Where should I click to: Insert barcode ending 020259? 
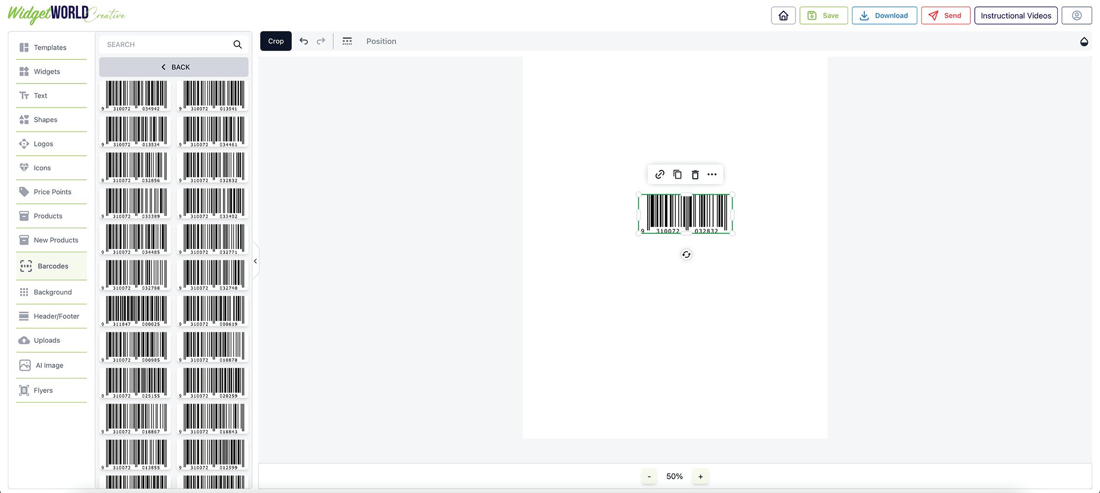coord(213,383)
